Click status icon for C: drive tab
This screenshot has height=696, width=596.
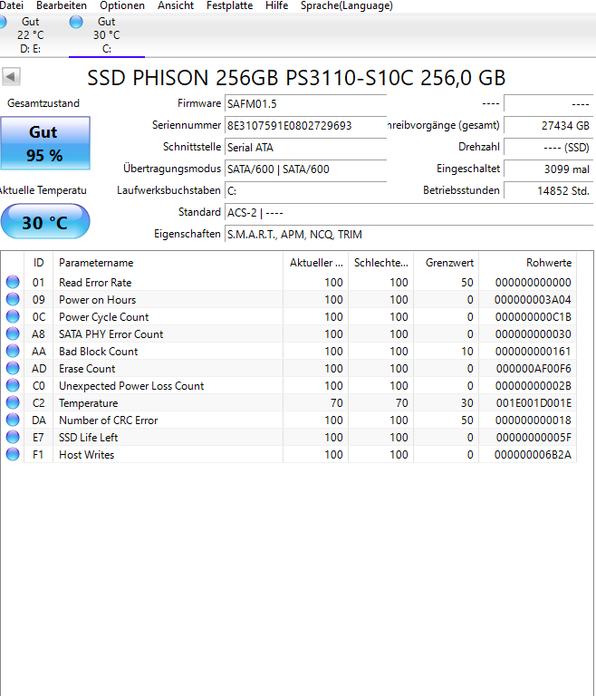click(76, 22)
